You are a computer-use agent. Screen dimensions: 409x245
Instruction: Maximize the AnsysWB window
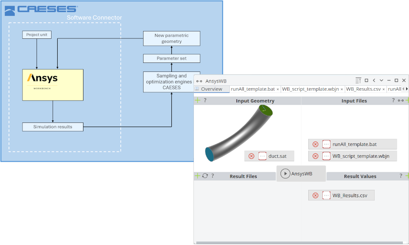point(396,80)
